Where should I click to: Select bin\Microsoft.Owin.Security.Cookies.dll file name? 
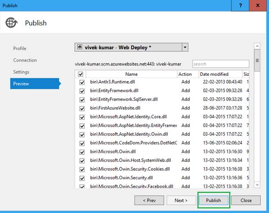[x=130, y=169]
